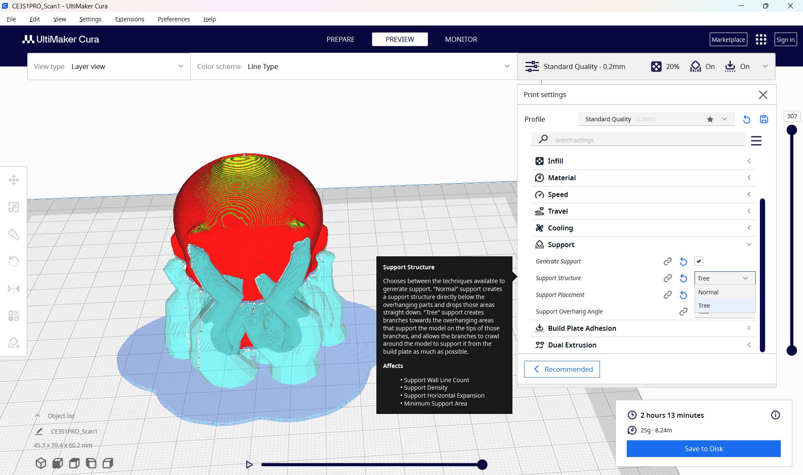Screen dimensions: 803x475
Task: Open the Help menu
Action: tap(209, 19)
